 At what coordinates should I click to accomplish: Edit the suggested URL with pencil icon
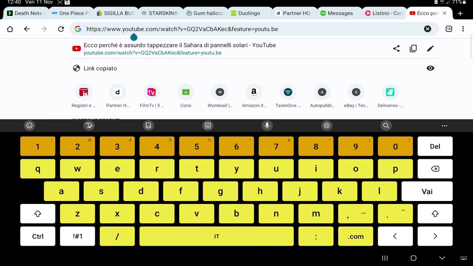click(430, 48)
